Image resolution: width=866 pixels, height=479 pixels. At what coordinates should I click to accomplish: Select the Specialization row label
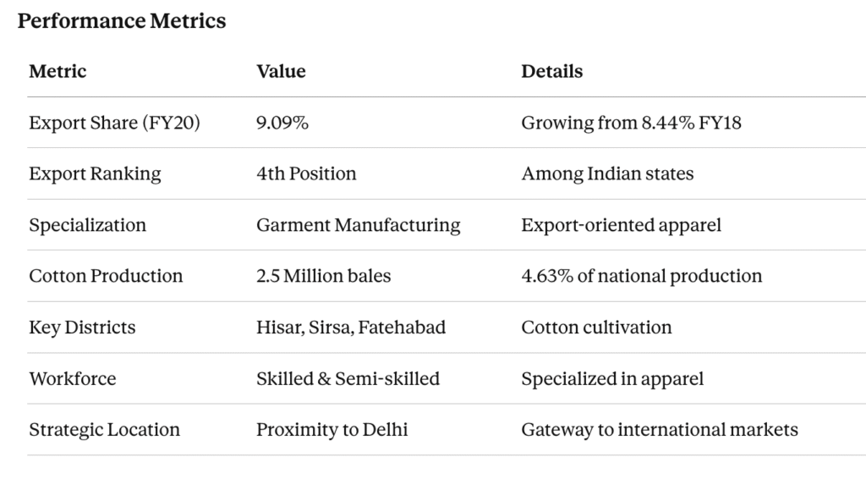tap(87, 224)
